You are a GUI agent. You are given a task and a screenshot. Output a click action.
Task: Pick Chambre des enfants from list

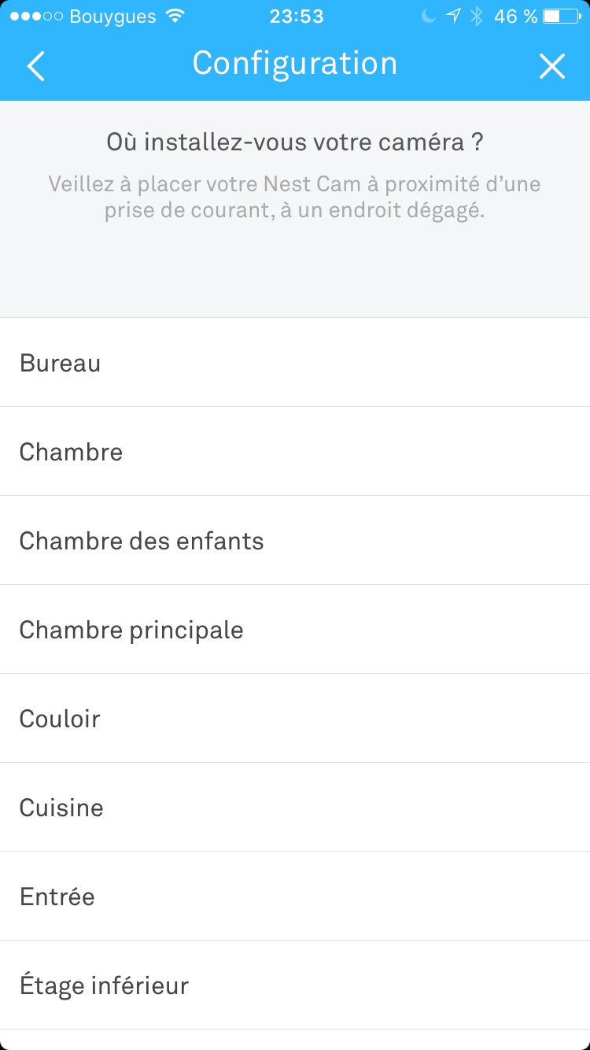click(142, 542)
